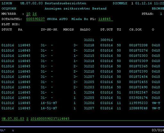The image size is (164, 133).
Task: Click the Z field in command line
Action: pyautogui.click(x=27, y=119)
